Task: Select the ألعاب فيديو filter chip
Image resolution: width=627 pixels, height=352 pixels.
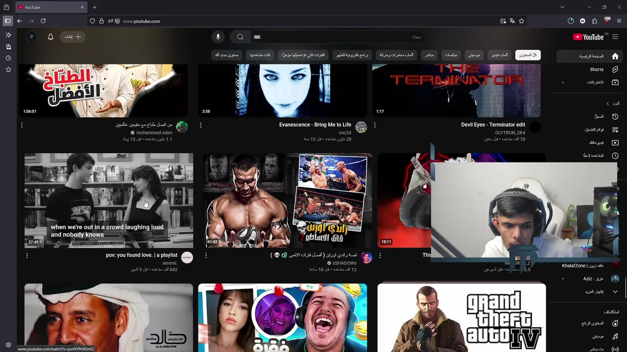Action: (500, 55)
